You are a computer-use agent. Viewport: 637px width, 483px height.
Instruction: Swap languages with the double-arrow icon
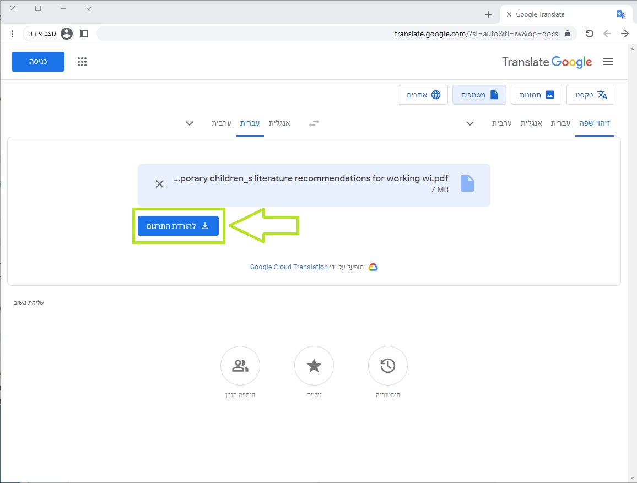[314, 123]
